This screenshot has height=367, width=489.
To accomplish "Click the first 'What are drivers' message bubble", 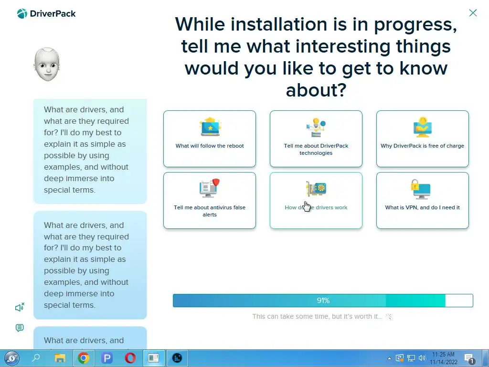I will click(x=90, y=151).
